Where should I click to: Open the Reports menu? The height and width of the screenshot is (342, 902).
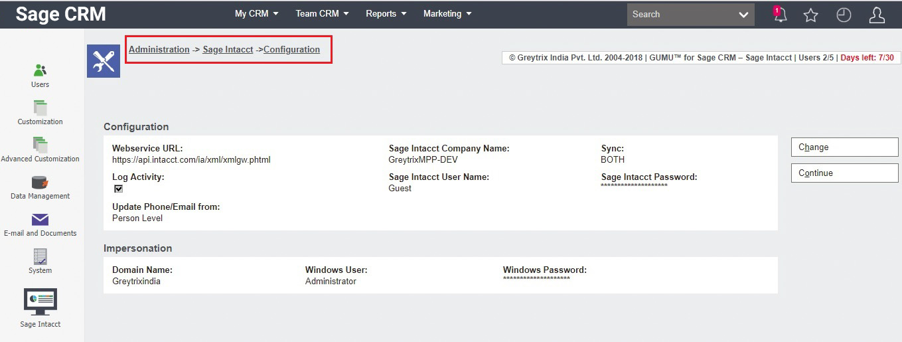click(x=385, y=14)
